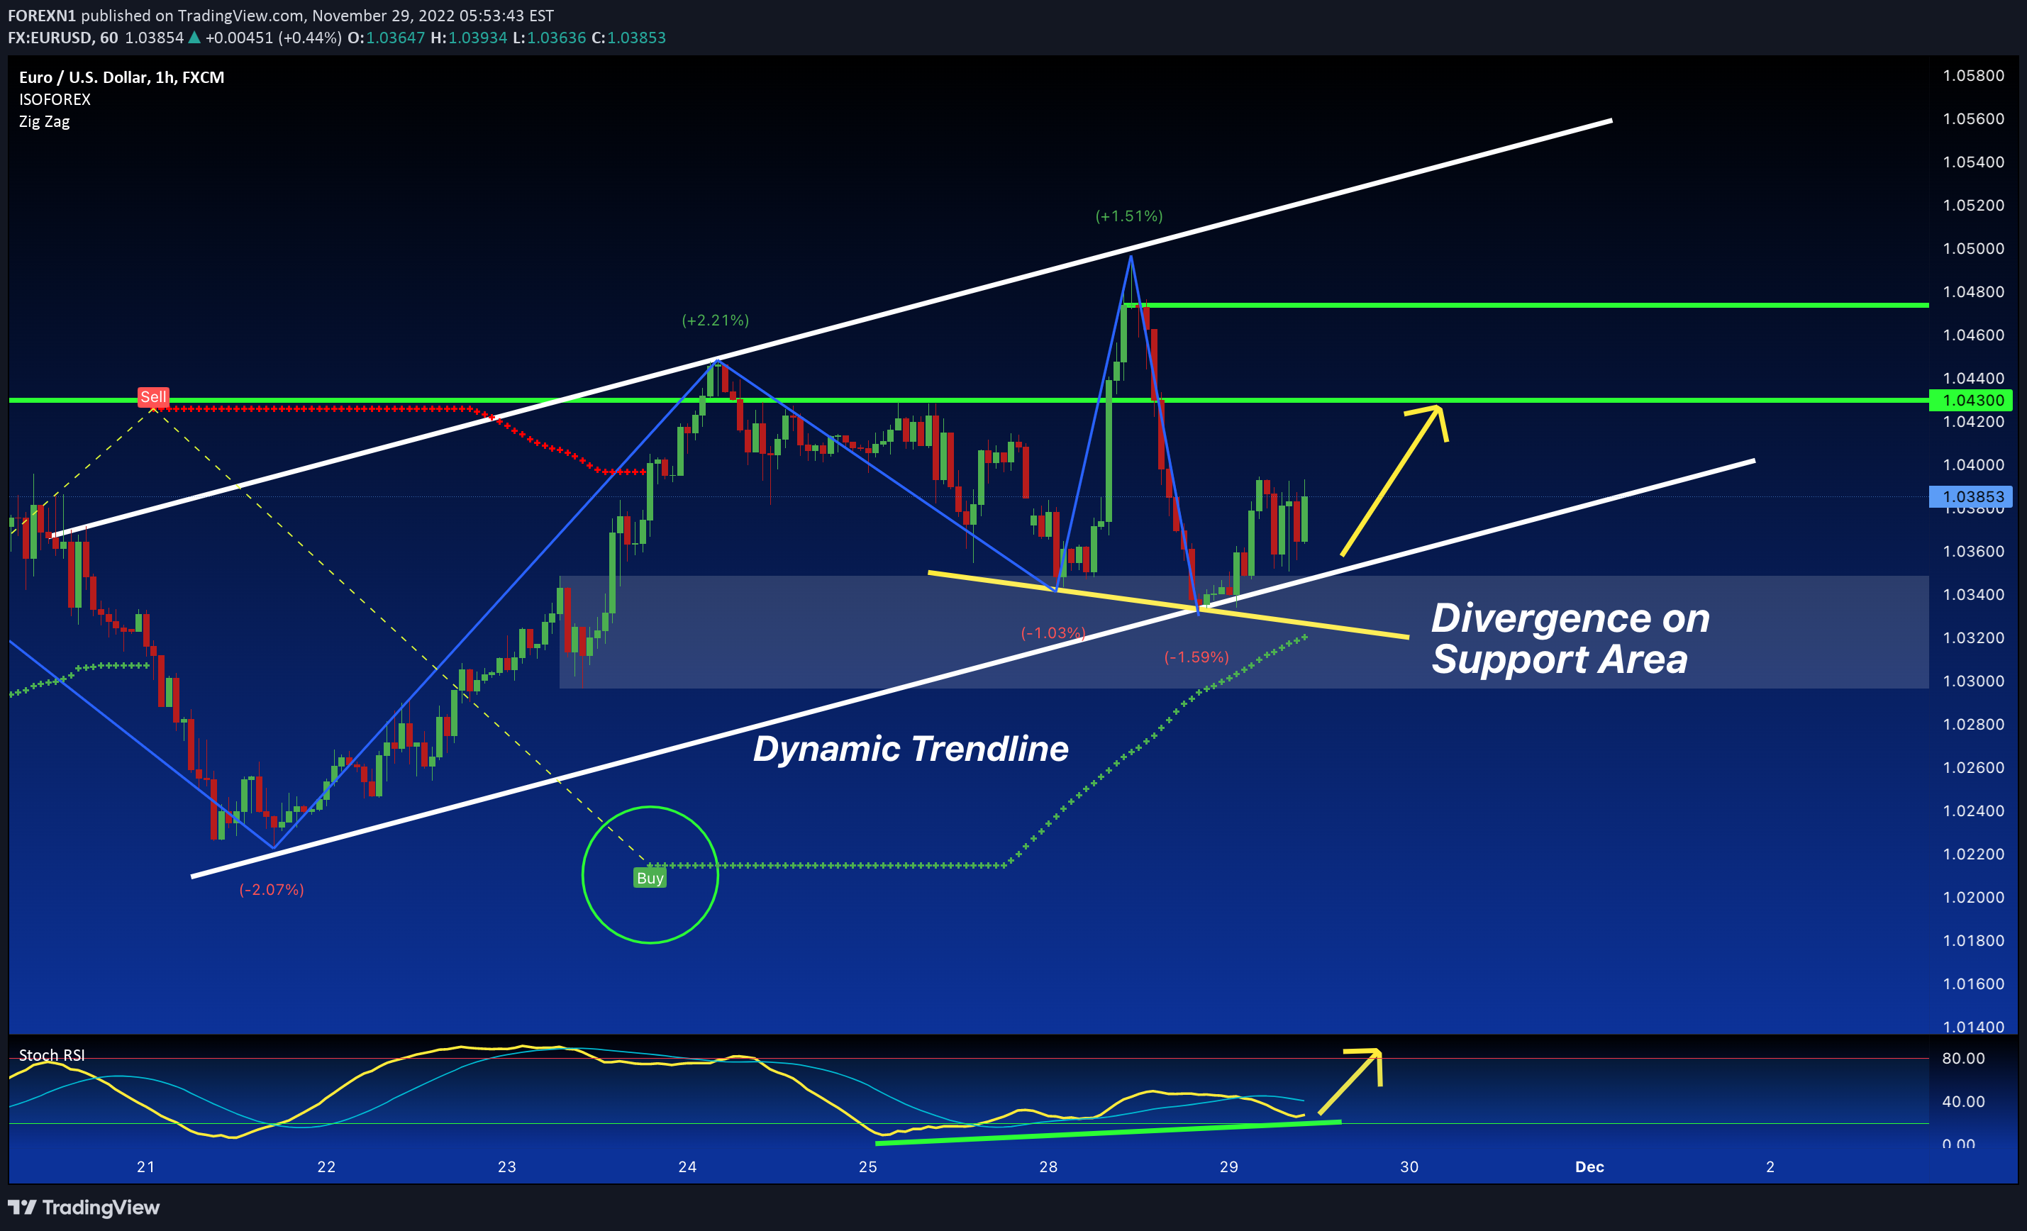Click the 'Euro / U.S. Dollar, 1h, FXCM' title
Viewport: 2027px width, 1231px height.
pos(122,77)
